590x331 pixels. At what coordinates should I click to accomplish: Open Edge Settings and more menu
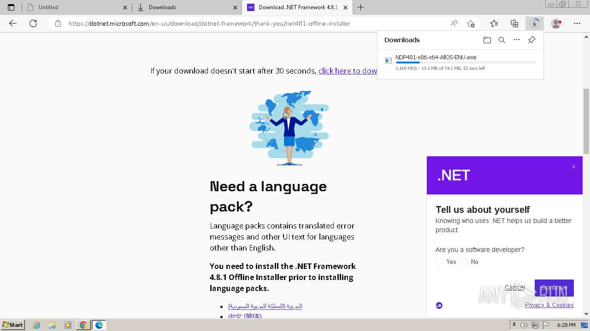[577, 23]
